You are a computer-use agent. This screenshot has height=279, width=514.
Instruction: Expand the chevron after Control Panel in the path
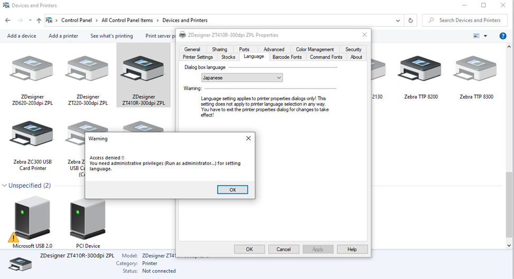tap(97, 20)
